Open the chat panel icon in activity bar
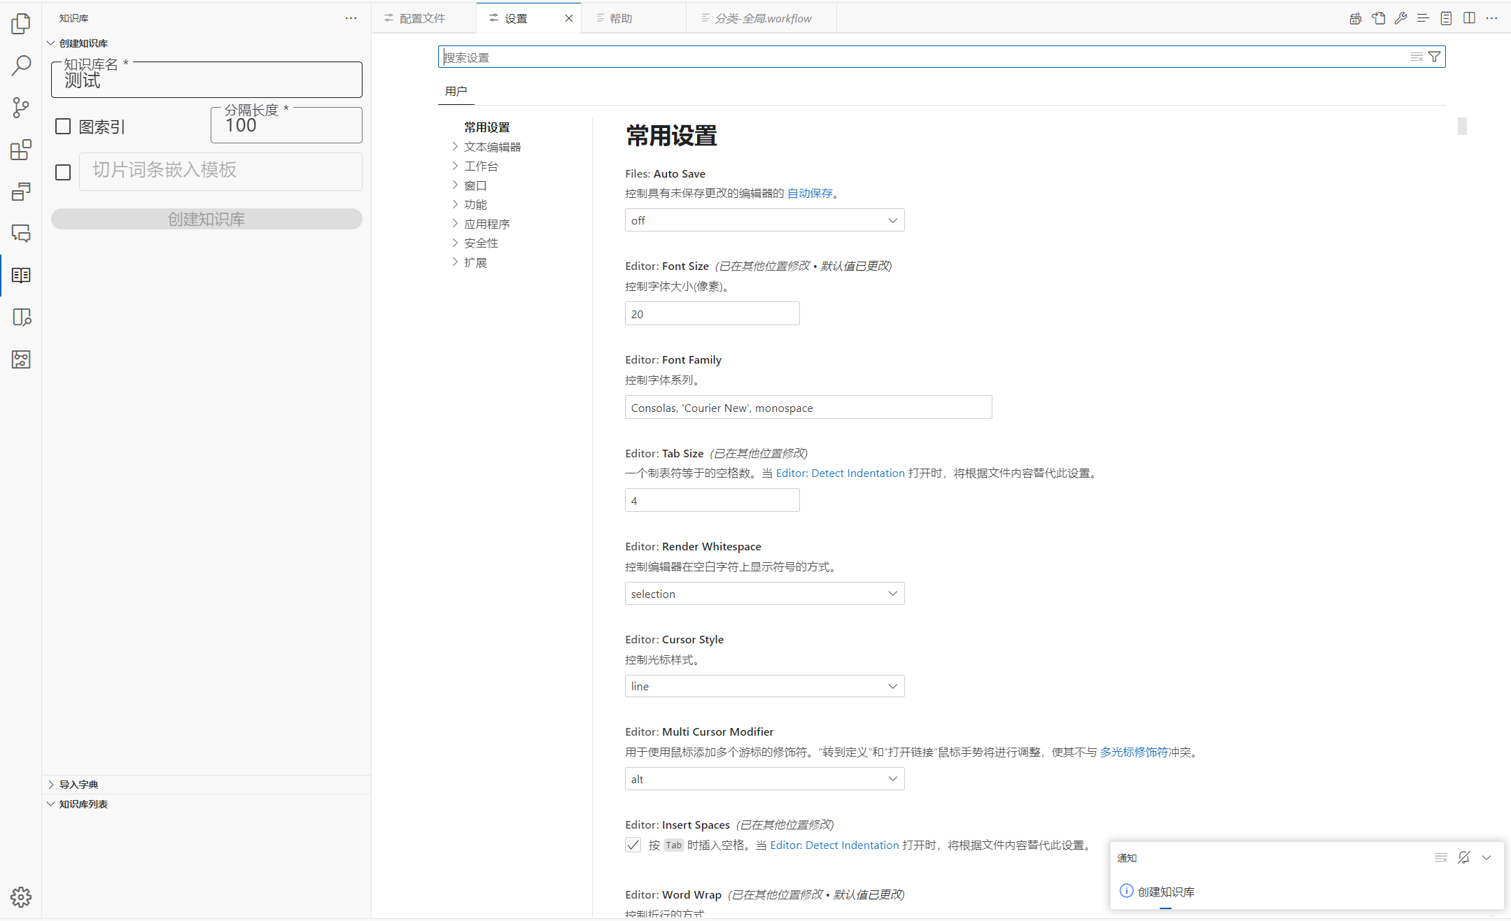This screenshot has height=921, width=1511. (21, 234)
